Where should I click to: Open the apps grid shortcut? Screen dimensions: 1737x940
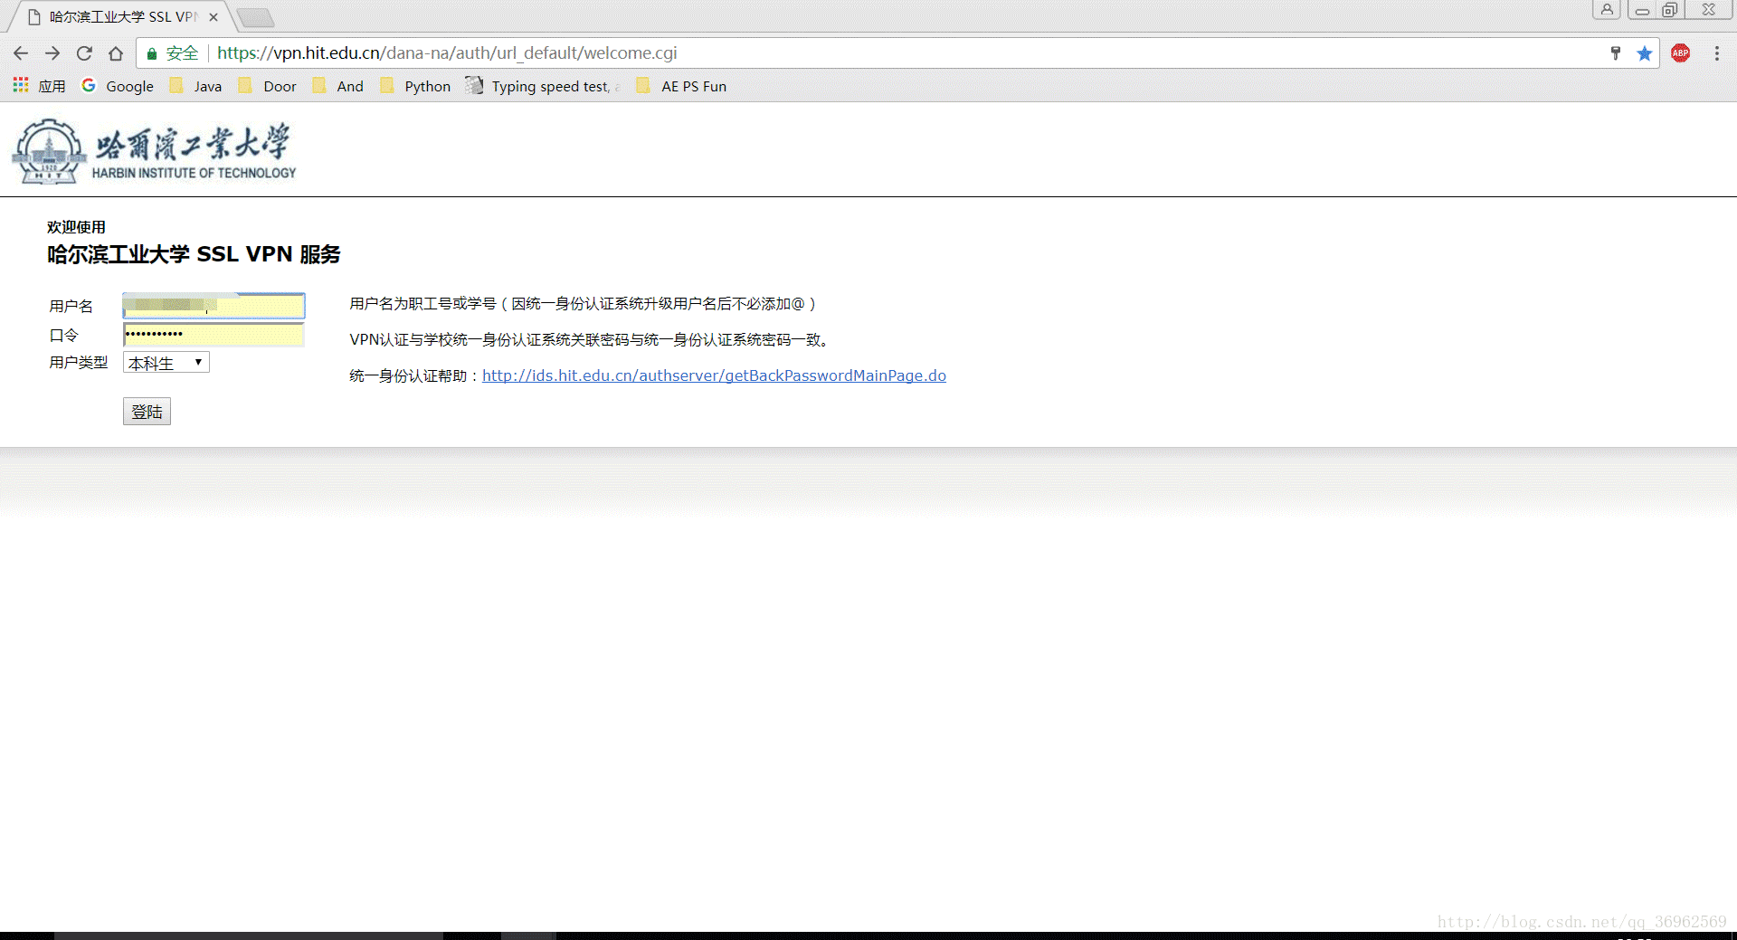point(39,86)
